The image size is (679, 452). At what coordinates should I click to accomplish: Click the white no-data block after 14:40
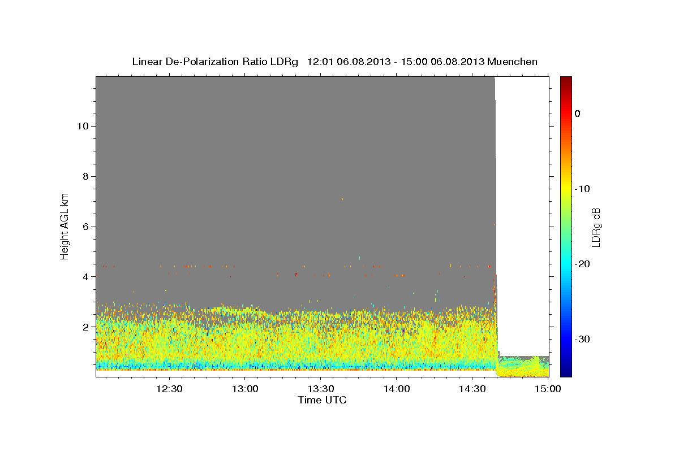tap(522, 216)
